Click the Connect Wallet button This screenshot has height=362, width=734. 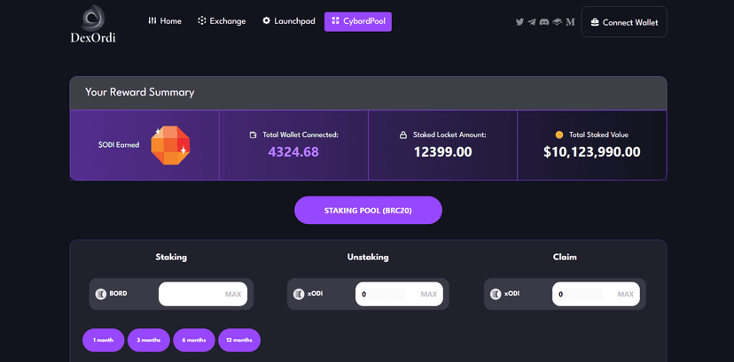[624, 22]
